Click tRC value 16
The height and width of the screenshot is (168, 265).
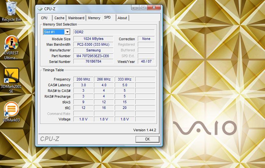coord(104,108)
